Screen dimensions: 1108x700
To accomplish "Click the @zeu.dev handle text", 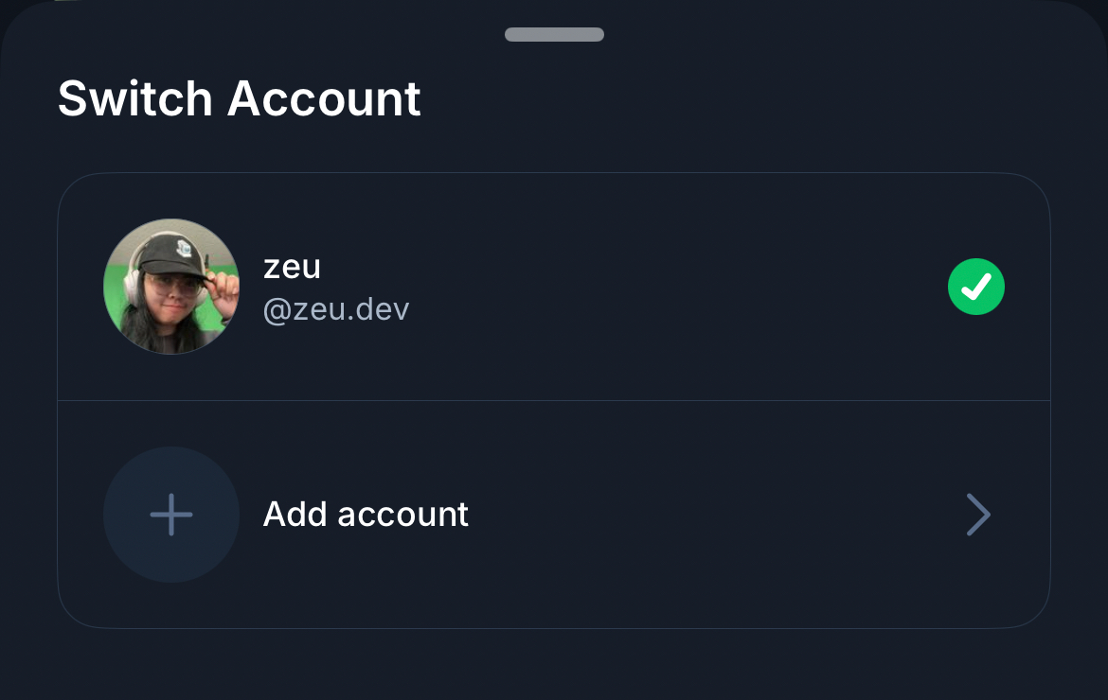I will (336, 310).
